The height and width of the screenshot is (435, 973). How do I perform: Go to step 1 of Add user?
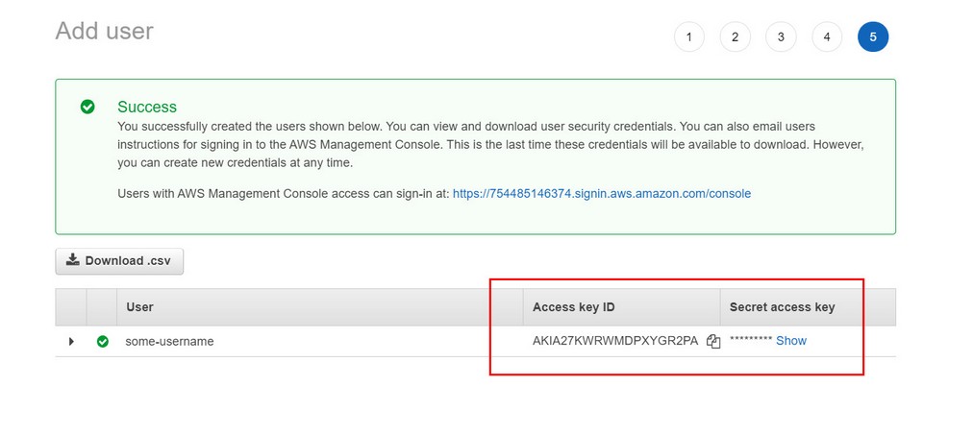[688, 37]
